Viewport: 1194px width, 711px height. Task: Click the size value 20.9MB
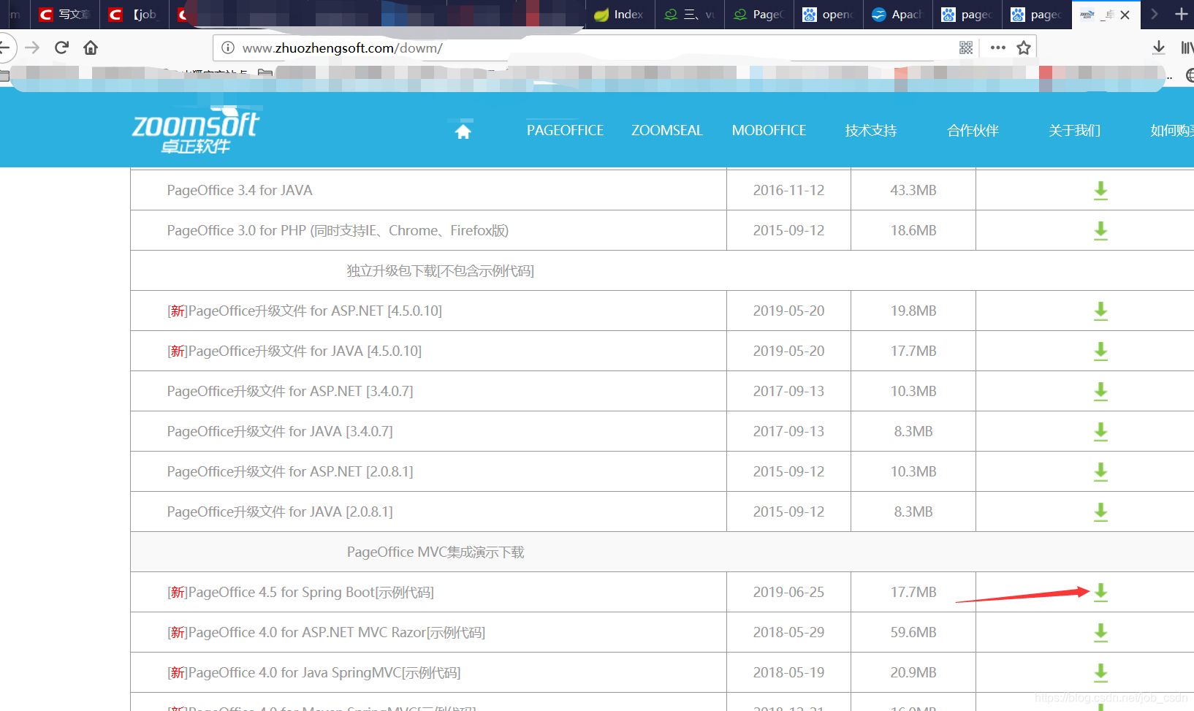(x=913, y=672)
